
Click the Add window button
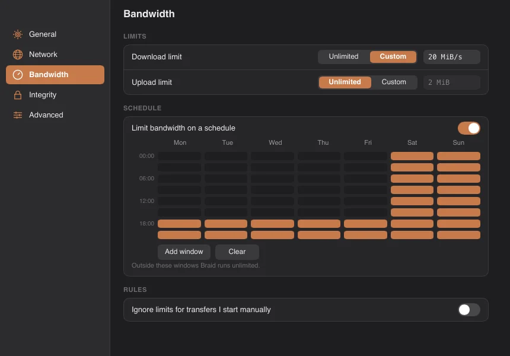(x=184, y=252)
